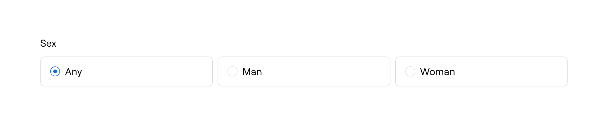The width and height of the screenshot is (608, 127).
Task: Select the Woman radio button
Action: (410, 71)
